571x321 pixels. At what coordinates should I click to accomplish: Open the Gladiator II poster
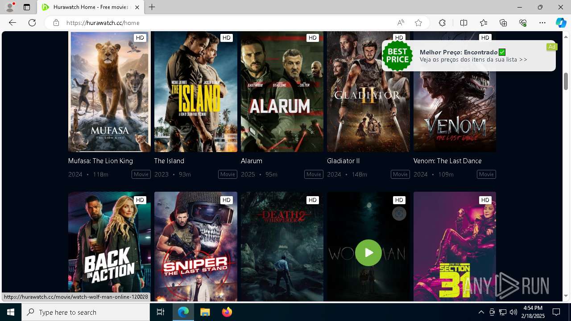pyautogui.click(x=368, y=91)
